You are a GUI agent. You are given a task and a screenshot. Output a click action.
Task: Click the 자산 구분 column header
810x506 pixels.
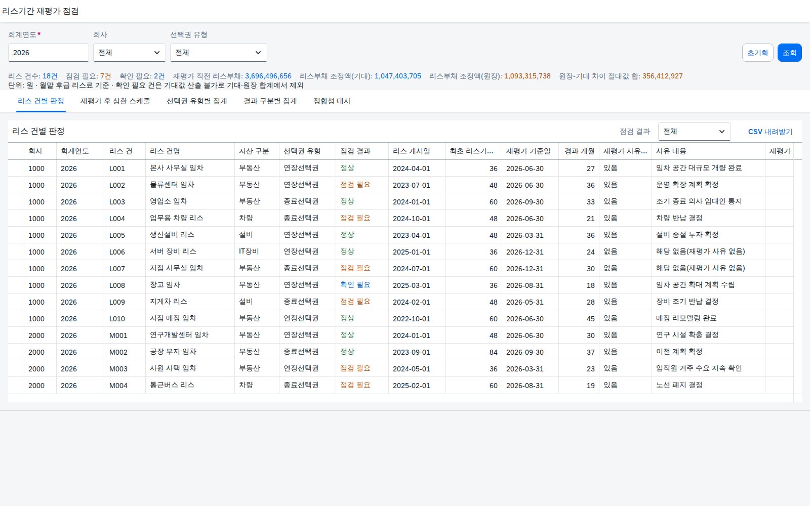click(257, 151)
